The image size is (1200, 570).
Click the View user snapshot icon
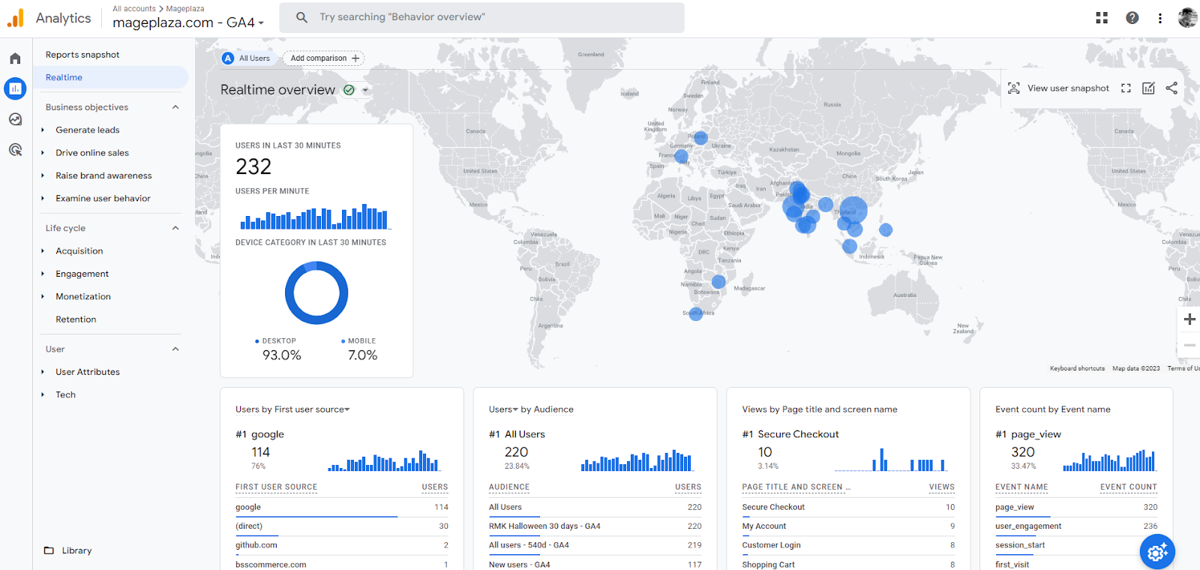click(x=1014, y=88)
